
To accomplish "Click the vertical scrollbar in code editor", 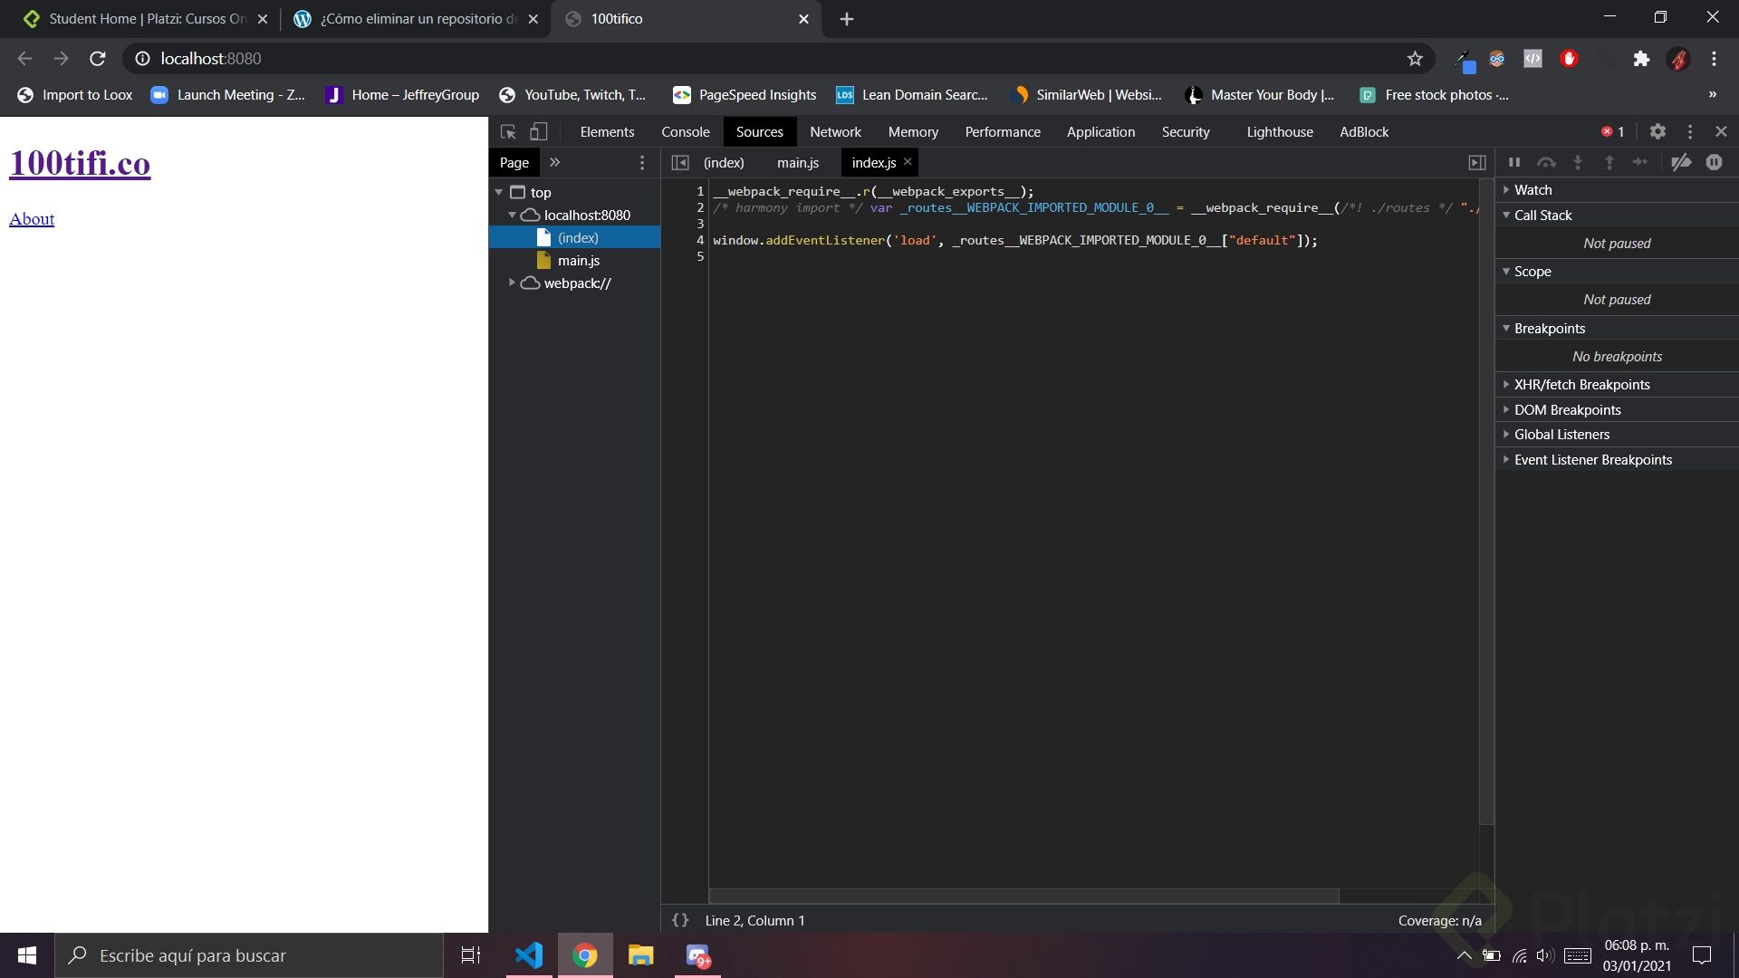I will [1486, 503].
